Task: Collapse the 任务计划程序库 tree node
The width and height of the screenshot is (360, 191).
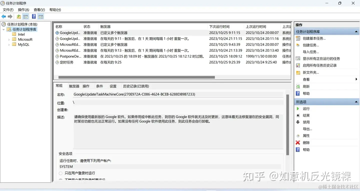Action: pos(4,29)
